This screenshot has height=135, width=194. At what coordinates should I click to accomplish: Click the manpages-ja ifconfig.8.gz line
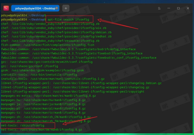point(43,104)
